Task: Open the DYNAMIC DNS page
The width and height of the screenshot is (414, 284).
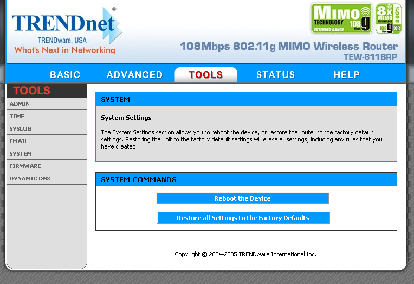Action: [x=47, y=178]
